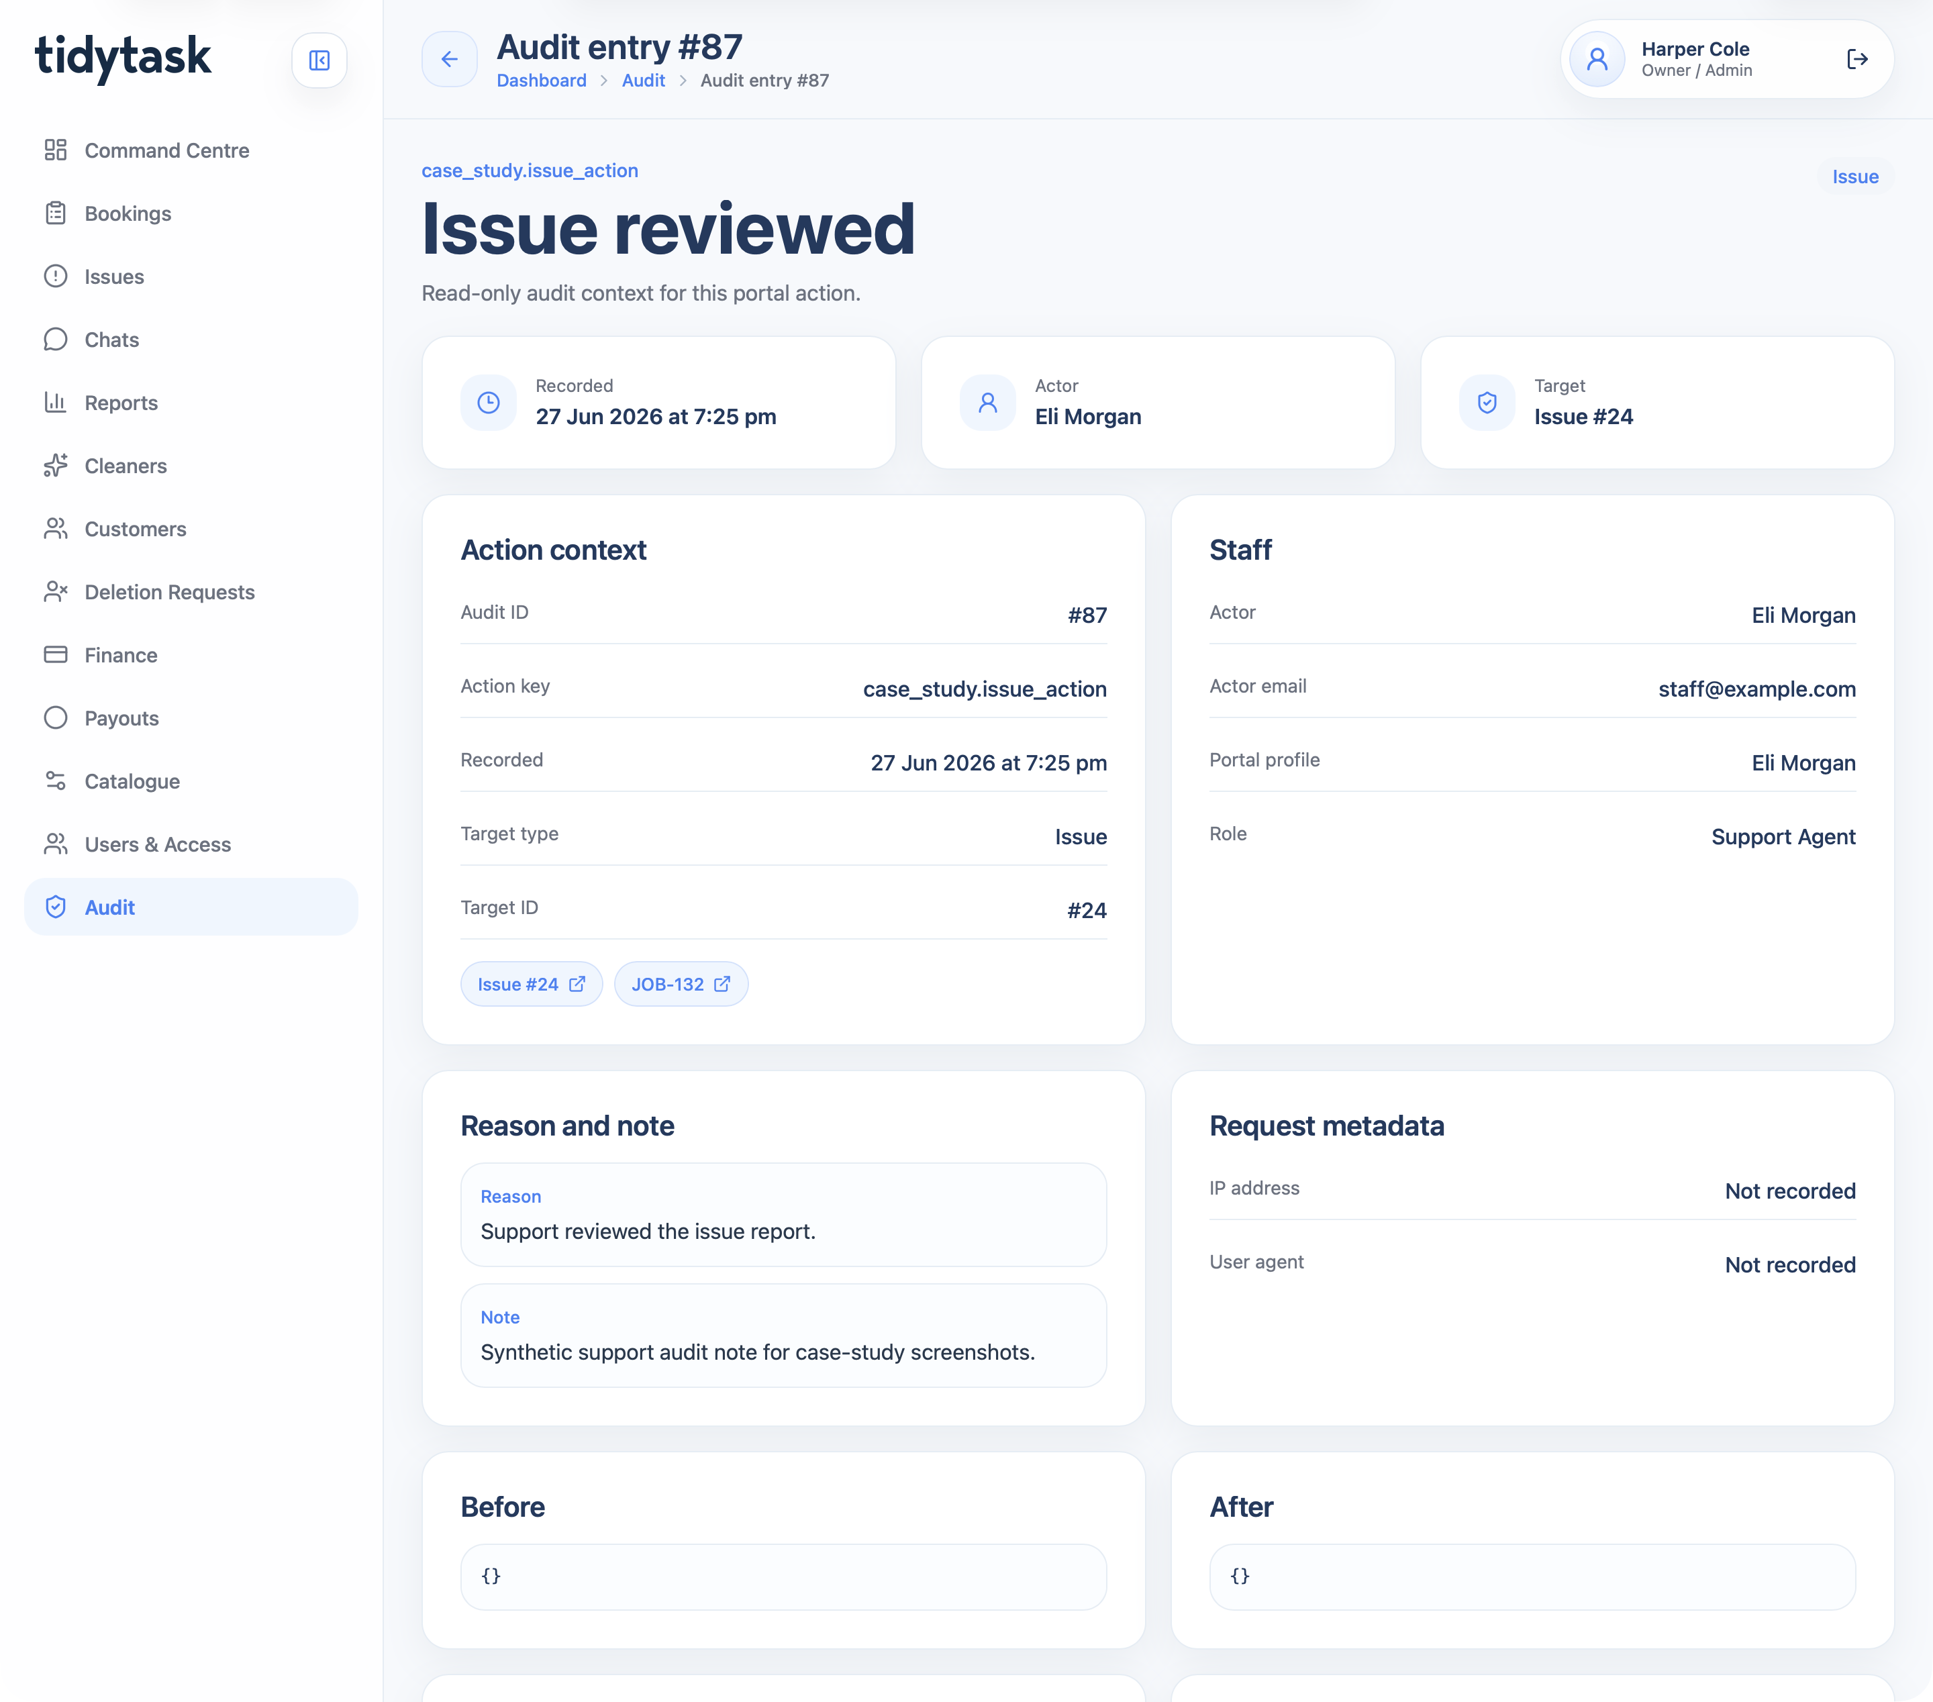Click the Reports chart icon
The height and width of the screenshot is (1702, 1933).
[56, 402]
